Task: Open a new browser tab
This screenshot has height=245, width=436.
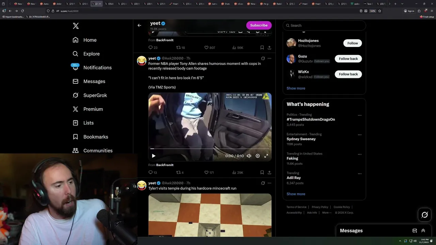Action: [x=395, y=4]
